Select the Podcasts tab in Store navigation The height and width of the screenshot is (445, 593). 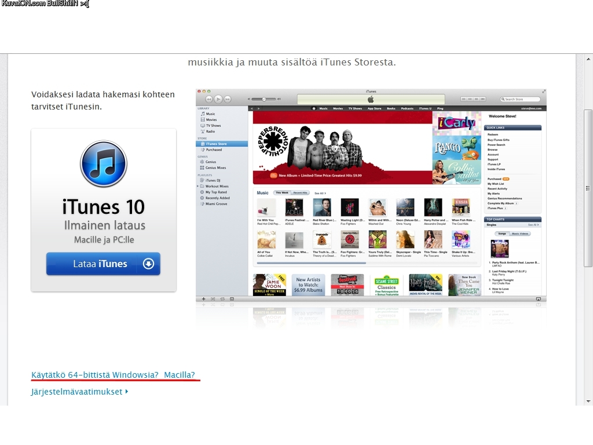[407, 108]
